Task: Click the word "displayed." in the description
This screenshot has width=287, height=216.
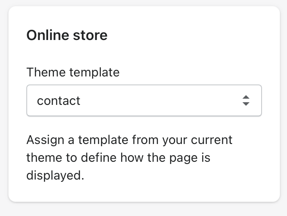Action: coord(55,175)
